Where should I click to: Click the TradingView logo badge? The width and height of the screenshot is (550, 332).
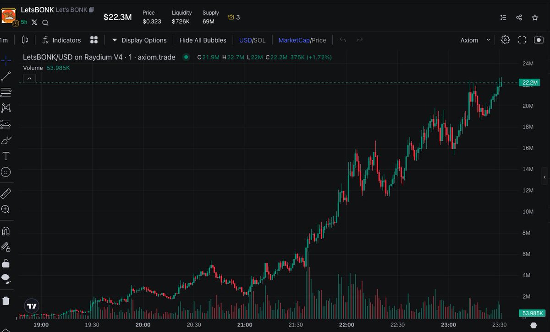click(32, 306)
